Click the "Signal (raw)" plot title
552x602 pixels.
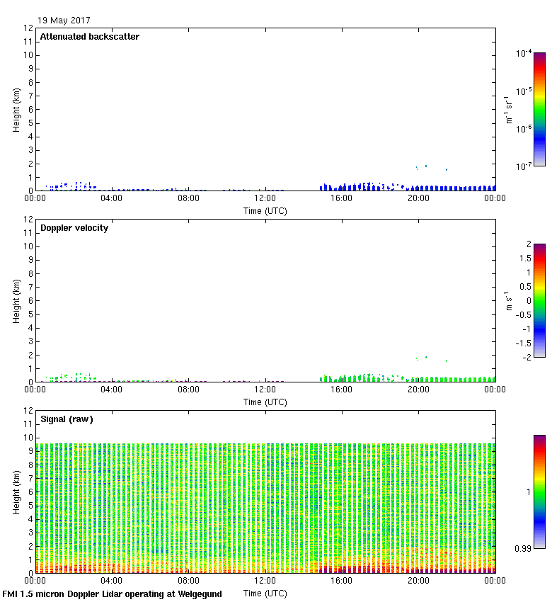pyautogui.click(x=67, y=419)
